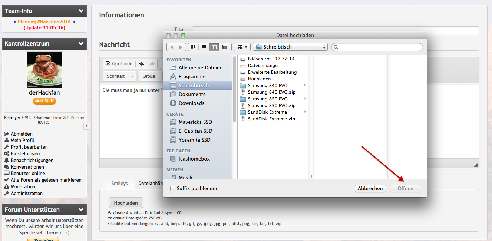Screen dimensions: 492x241
Task: Collapse the Kontrollzentrum panel chevron
Action: tap(81, 44)
